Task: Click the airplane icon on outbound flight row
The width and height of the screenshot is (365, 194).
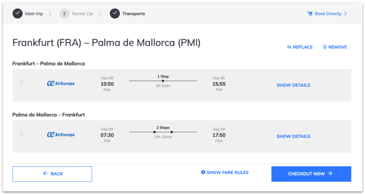Action: (x=21, y=82)
